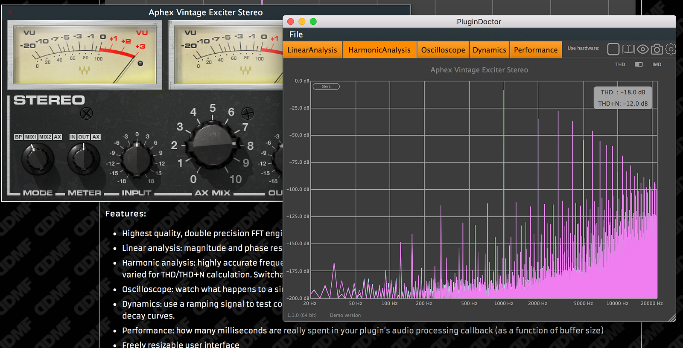
Task: Click the X-head screw icon below STEREO
Action: [x=87, y=113]
